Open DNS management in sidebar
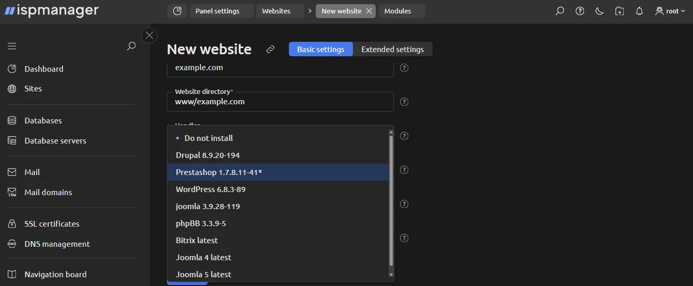 click(x=57, y=244)
